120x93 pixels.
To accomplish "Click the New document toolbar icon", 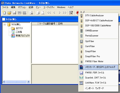I will pos(4,13).
